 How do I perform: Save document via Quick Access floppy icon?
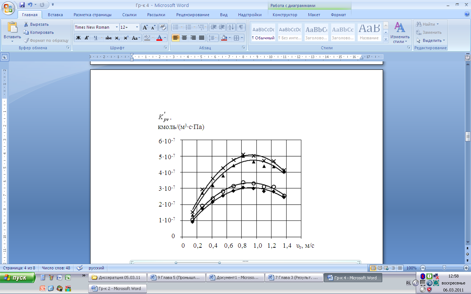coord(22,5)
